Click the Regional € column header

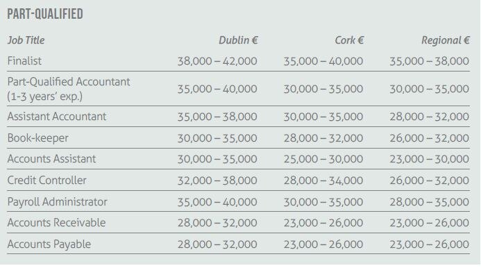pos(446,40)
